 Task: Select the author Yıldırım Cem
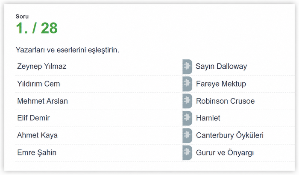point(38,84)
